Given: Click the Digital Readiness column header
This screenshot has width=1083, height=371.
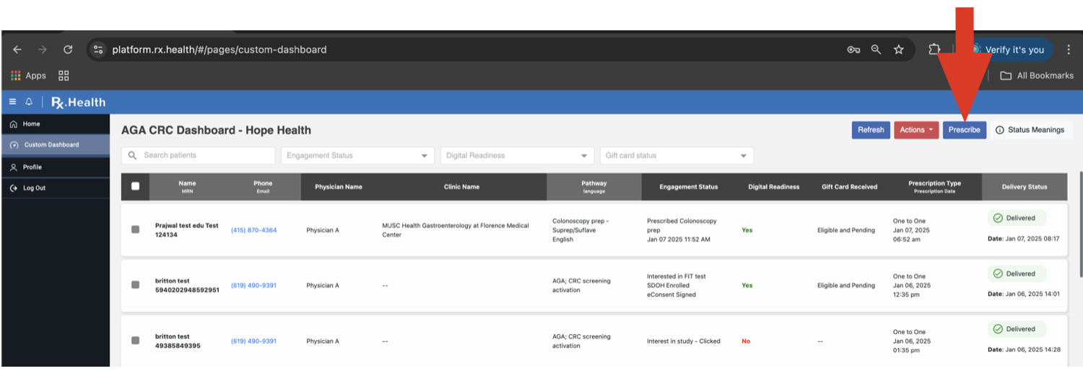Looking at the screenshot, I should pos(774,187).
